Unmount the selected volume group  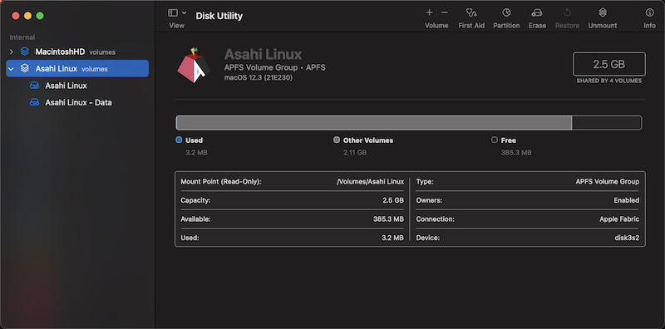(603, 12)
